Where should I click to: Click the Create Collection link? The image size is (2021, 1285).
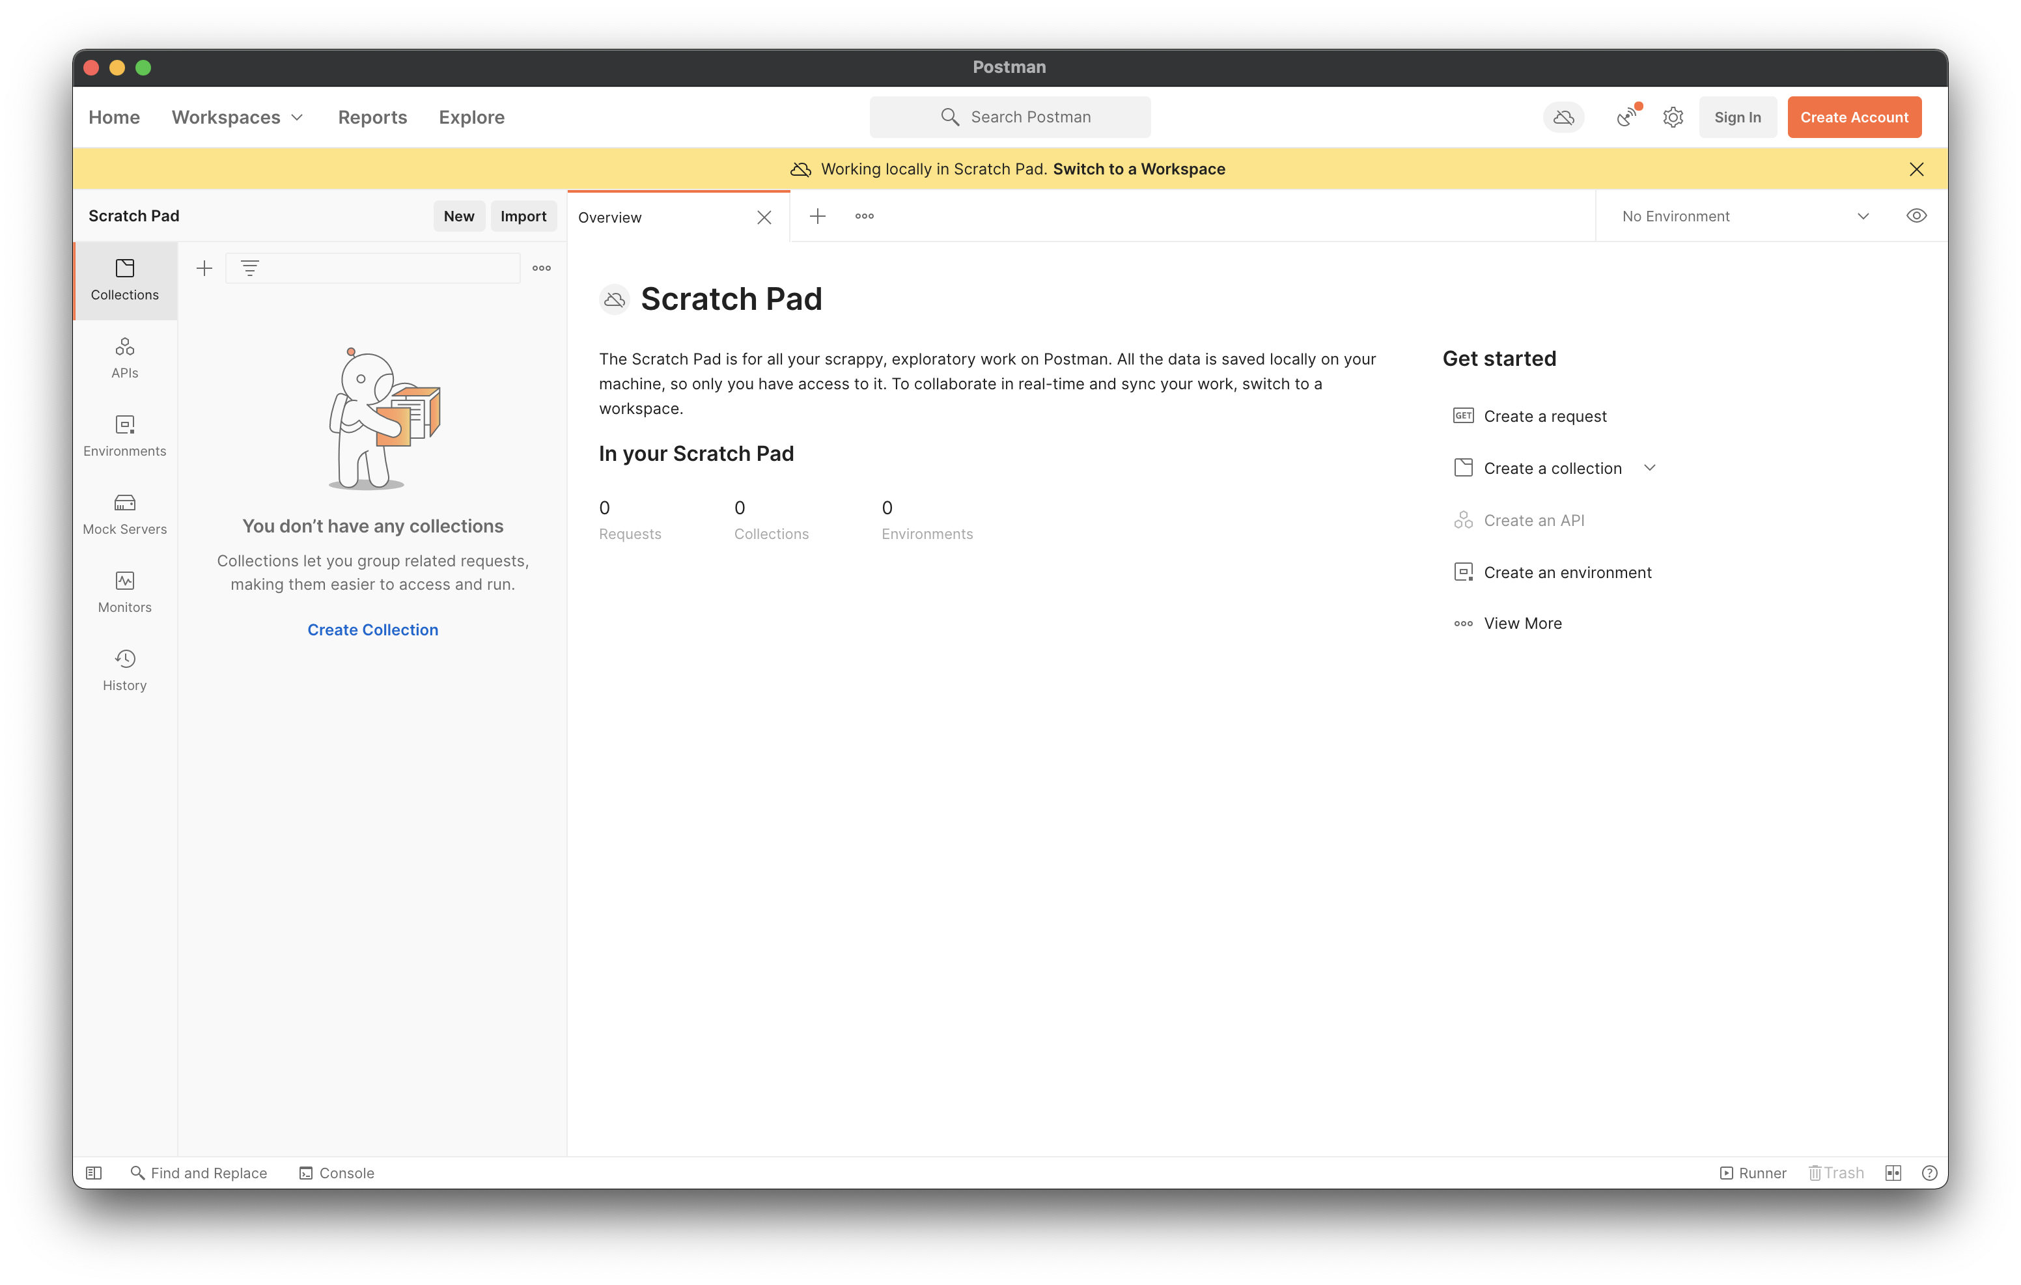click(x=372, y=629)
